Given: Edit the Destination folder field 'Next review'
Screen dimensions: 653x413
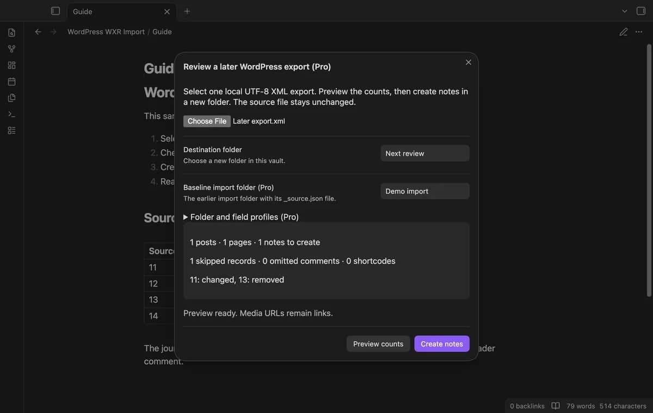Looking at the screenshot, I should tap(424, 153).
